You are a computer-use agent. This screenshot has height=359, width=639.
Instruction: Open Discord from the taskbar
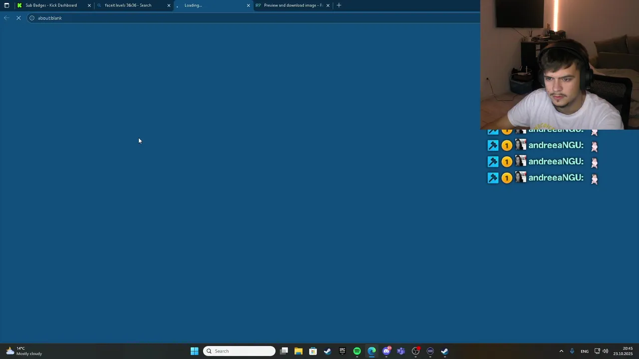(x=386, y=351)
